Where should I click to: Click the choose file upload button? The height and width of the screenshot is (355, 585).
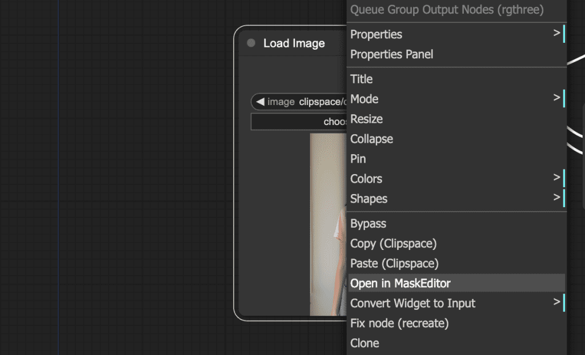point(299,122)
